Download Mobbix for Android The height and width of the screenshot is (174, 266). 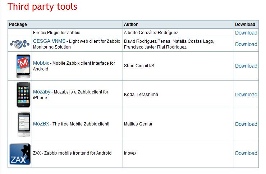(x=246, y=66)
